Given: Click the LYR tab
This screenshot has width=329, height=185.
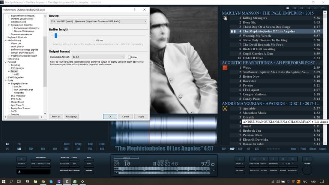Looking at the screenshot, I should coord(43,149).
